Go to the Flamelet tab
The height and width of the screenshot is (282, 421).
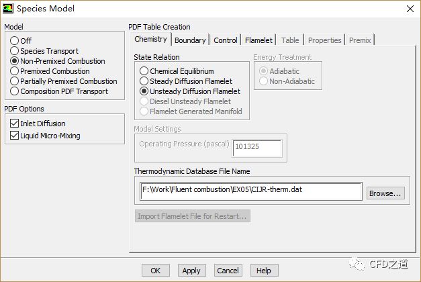click(259, 40)
